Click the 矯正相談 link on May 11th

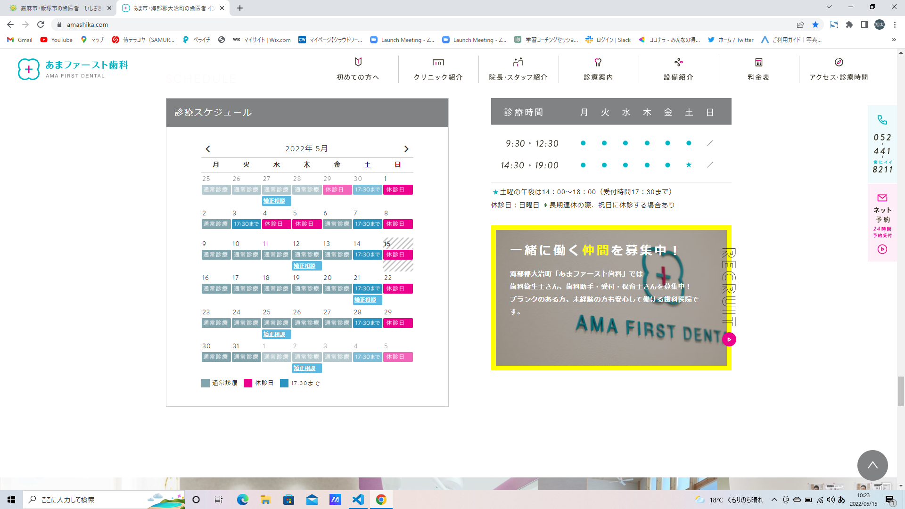click(306, 266)
